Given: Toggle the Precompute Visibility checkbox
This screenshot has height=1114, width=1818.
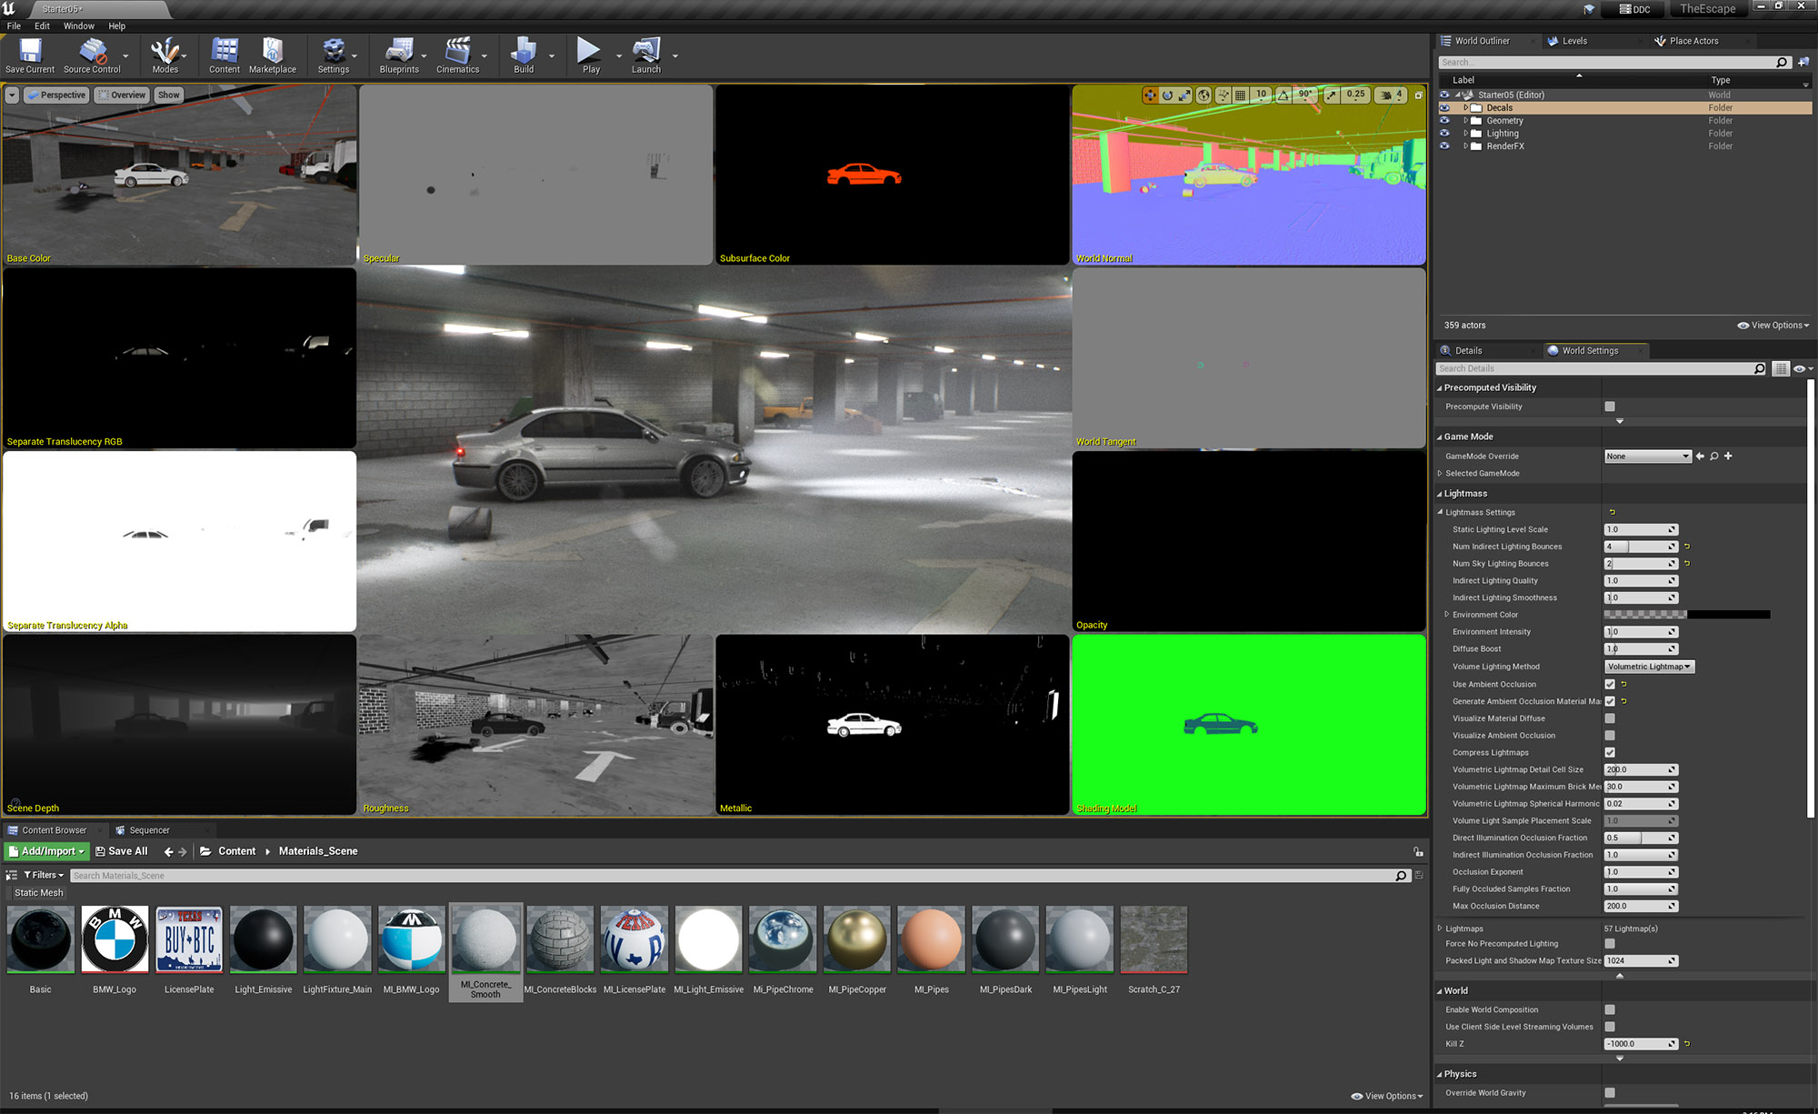Looking at the screenshot, I should pyautogui.click(x=1610, y=406).
